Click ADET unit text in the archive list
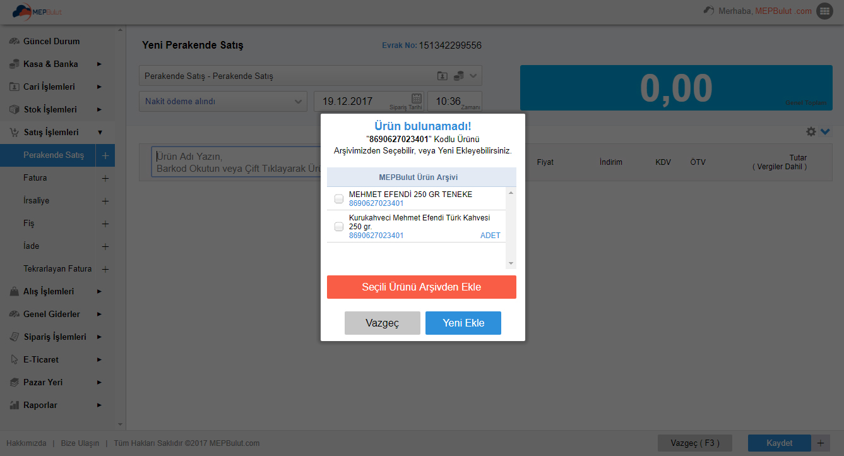The image size is (844, 456). (x=490, y=236)
